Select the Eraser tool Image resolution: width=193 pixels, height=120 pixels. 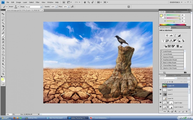[3, 45]
